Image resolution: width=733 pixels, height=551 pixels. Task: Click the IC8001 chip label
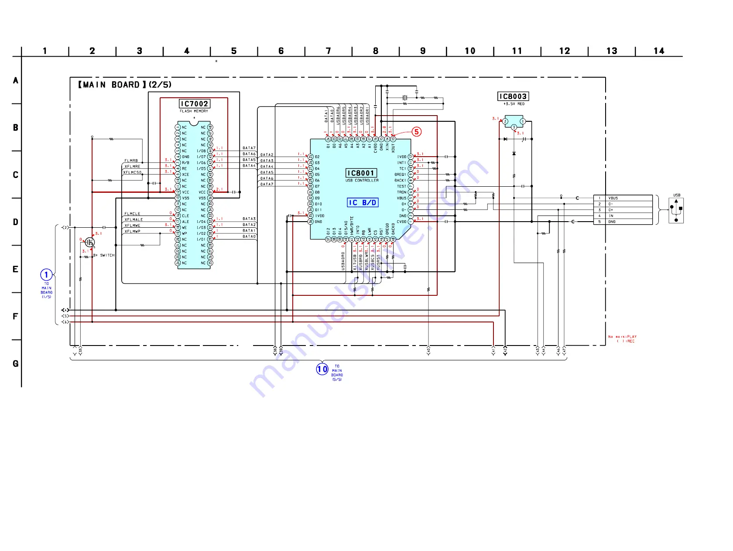tap(361, 173)
